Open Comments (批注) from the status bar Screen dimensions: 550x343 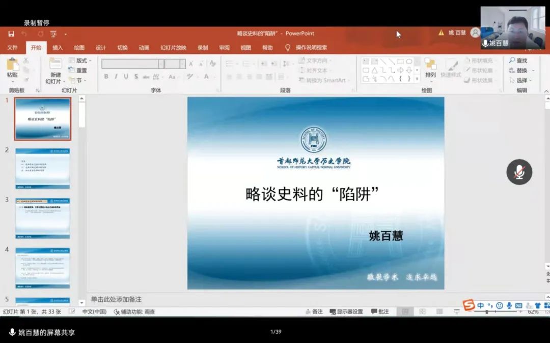pyautogui.click(x=380, y=311)
